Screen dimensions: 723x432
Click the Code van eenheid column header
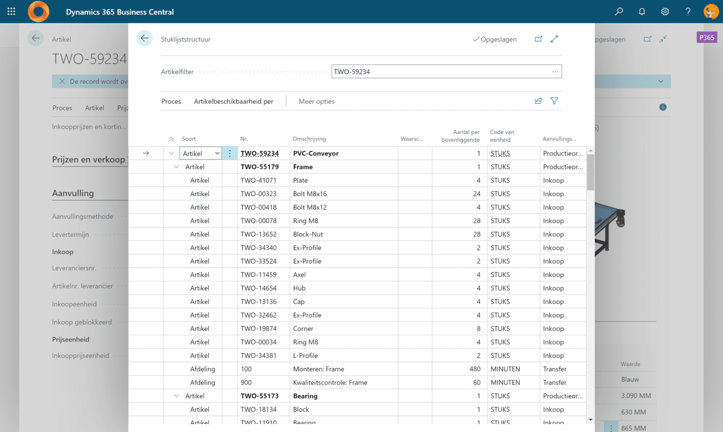point(502,136)
